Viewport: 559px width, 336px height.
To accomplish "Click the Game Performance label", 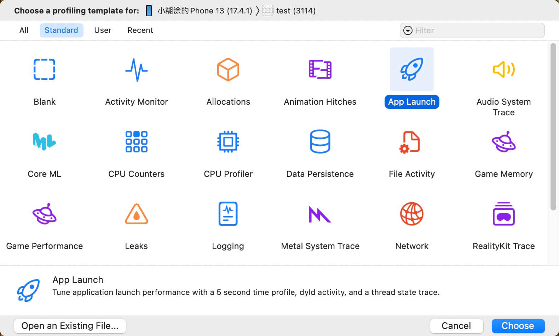I will [45, 246].
